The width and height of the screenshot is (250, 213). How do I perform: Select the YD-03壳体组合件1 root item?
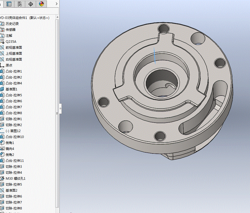[25, 18]
